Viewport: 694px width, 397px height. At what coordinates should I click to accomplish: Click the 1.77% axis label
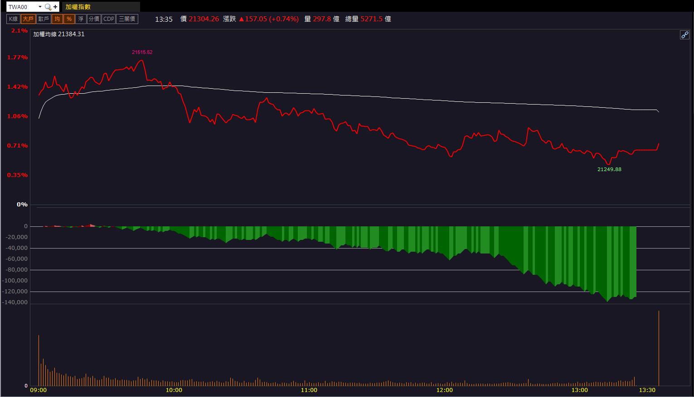pos(18,57)
